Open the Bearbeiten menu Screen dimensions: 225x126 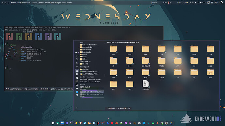(26, 3)
